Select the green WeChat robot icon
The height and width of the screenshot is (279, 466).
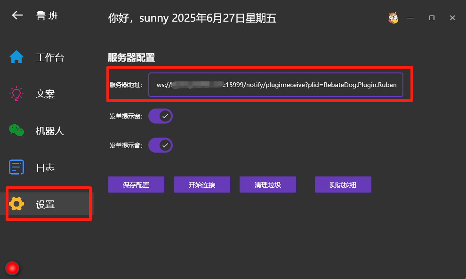(x=16, y=130)
